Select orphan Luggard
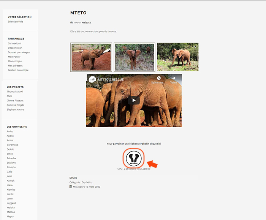The image size is (266, 220). (11, 203)
